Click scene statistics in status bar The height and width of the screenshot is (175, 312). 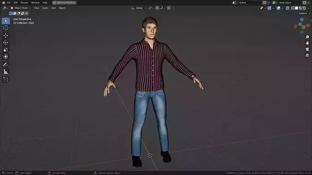[268, 173]
